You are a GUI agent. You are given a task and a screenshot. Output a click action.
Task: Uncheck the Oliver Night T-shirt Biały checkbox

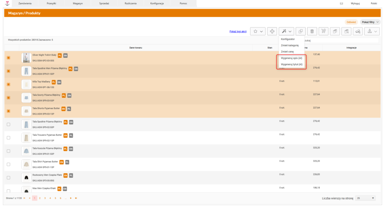pyautogui.click(x=9, y=58)
